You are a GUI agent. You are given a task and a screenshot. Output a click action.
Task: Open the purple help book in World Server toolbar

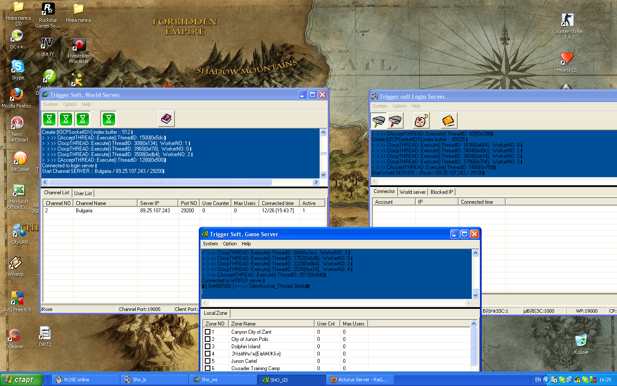point(166,119)
